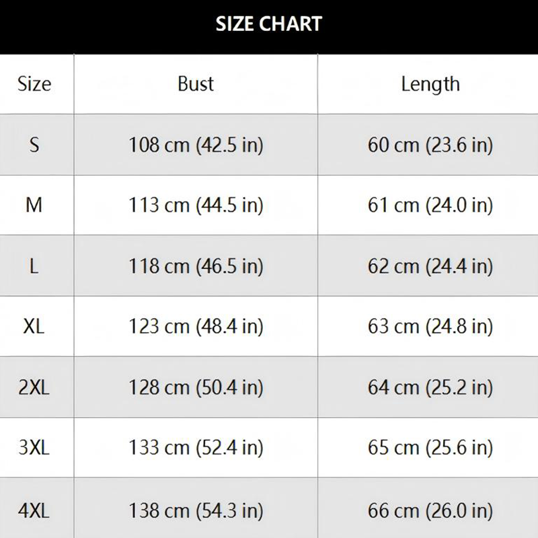Select the S size row label
538x538 pixels.
pyautogui.click(x=34, y=145)
